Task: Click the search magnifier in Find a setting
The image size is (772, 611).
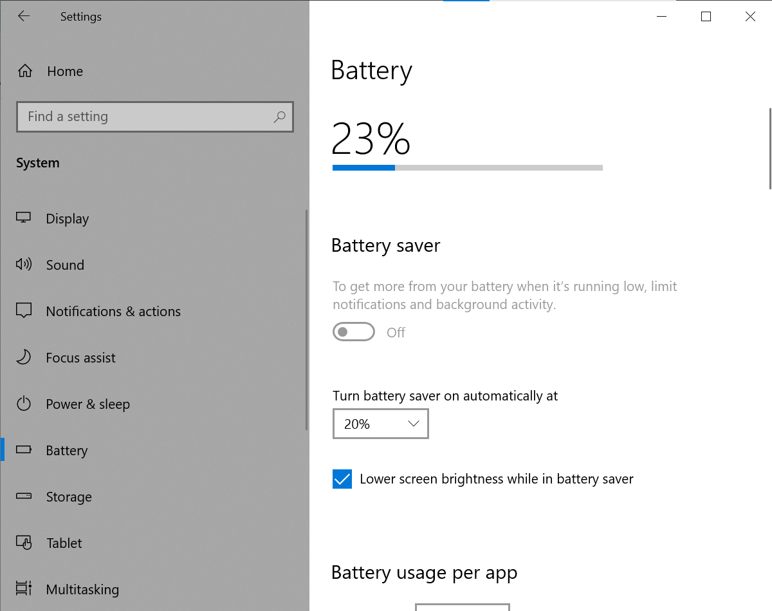Action: 279,117
